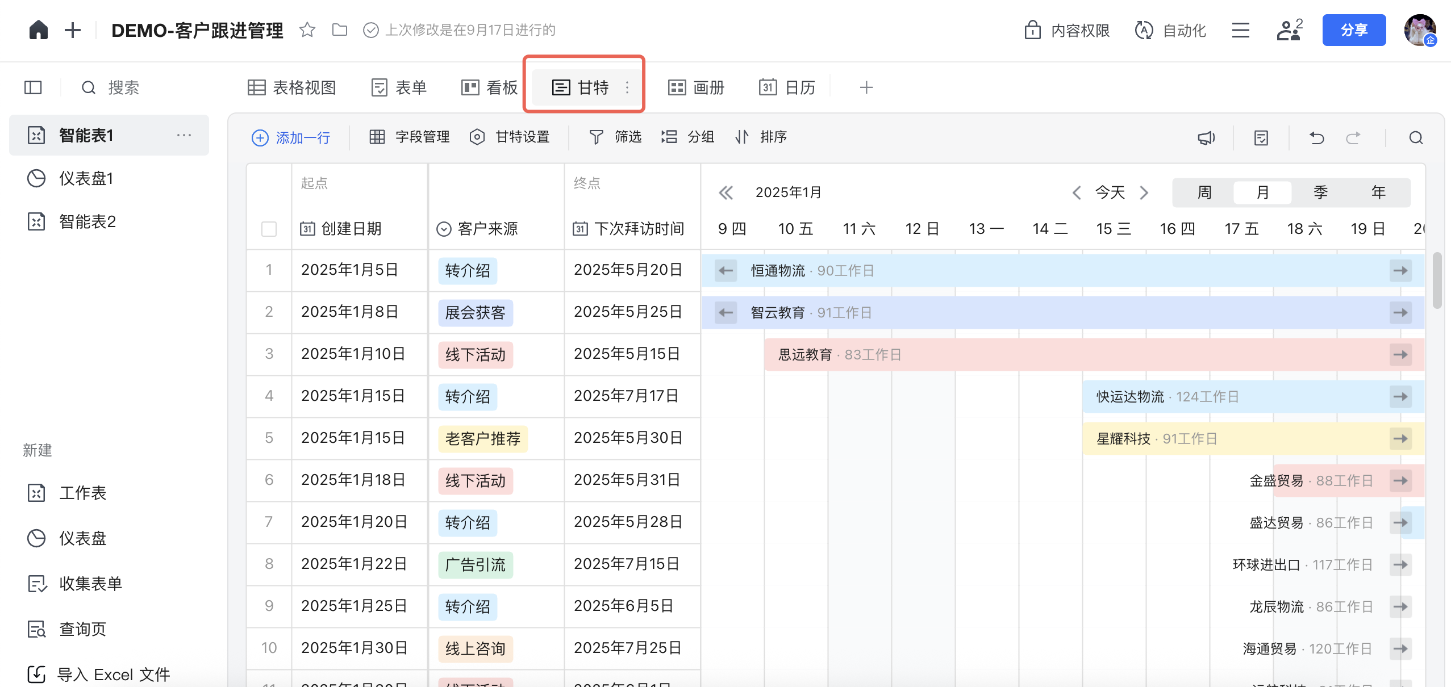
Task: Switch timeline scale to 季
Action: pyautogui.click(x=1320, y=192)
